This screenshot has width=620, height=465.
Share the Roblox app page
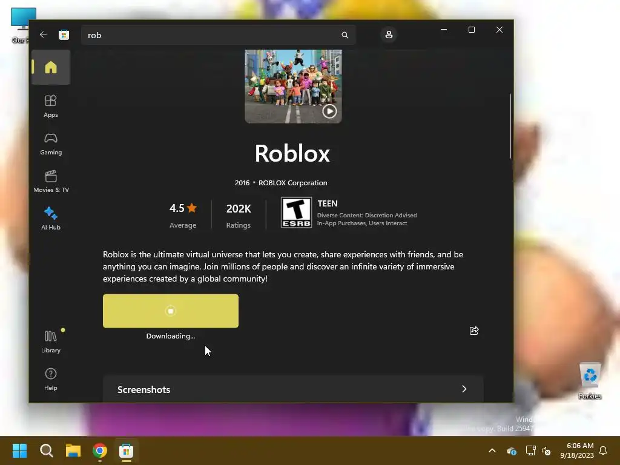tap(473, 331)
